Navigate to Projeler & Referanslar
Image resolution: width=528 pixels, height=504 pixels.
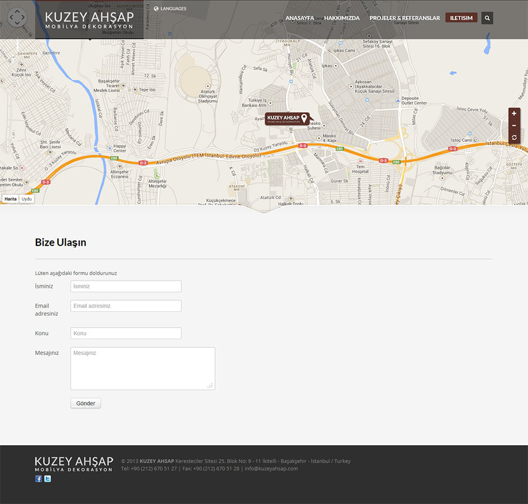click(x=405, y=18)
